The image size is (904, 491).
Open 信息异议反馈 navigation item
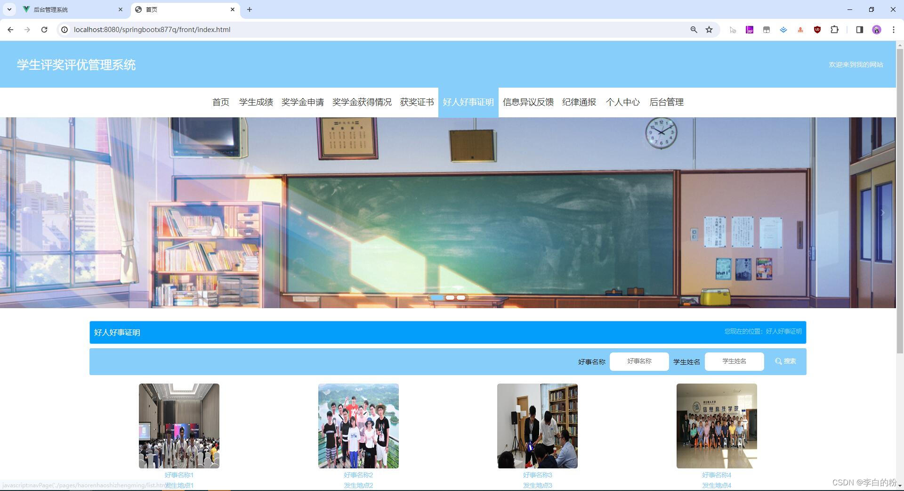[x=528, y=102]
